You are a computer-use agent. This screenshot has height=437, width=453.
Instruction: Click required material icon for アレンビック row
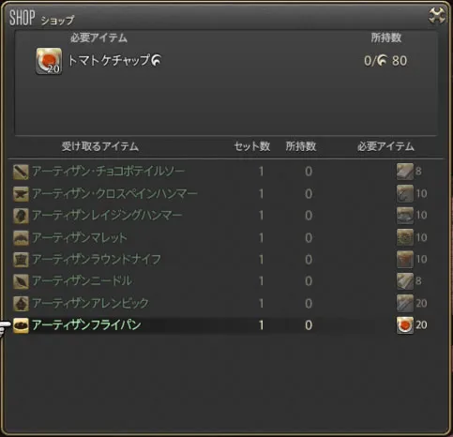(x=405, y=303)
